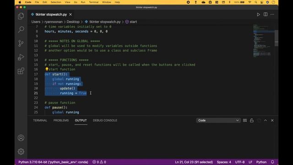Open Control Center in menu bar
The width and height of the screenshot is (293, 165).
261,2
